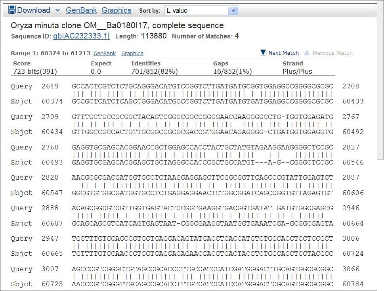Click Sbjct end position 60546

[353, 163]
